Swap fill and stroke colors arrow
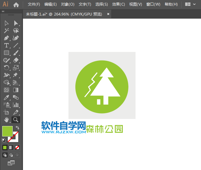This screenshot has height=170, width=201. [x=17, y=128]
